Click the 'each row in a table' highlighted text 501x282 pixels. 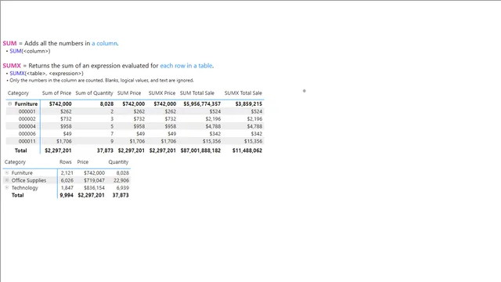point(186,66)
